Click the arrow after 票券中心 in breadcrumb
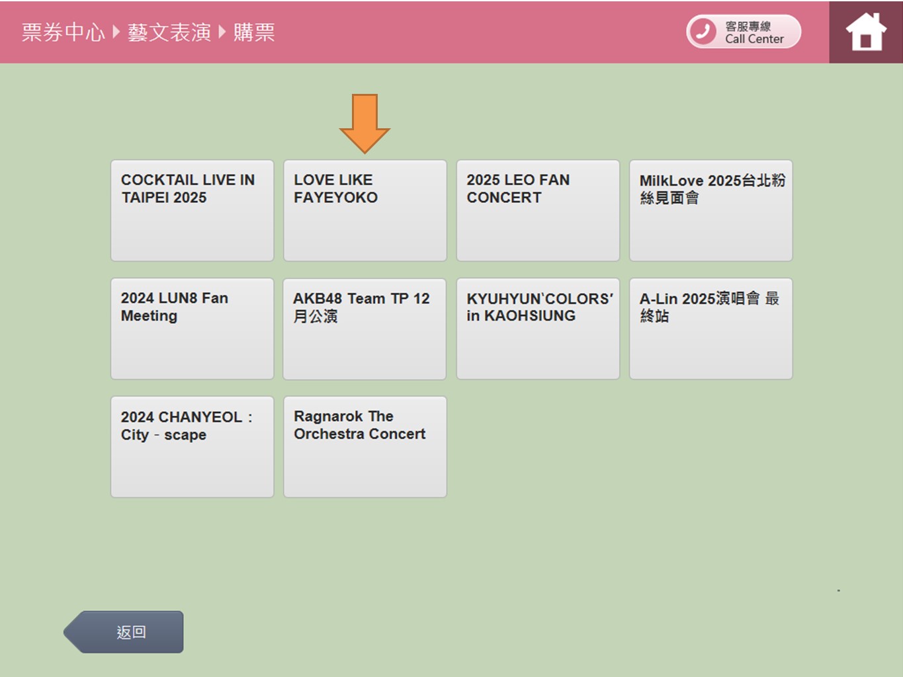903x677 pixels. [116, 32]
